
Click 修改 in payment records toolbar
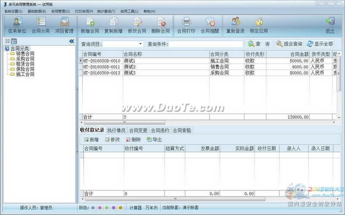point(113,139)
